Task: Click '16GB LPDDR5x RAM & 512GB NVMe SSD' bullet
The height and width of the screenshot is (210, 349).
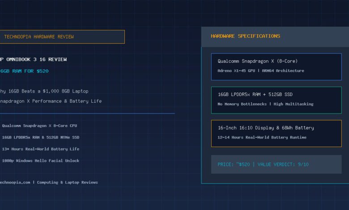Action: (41, 137)
